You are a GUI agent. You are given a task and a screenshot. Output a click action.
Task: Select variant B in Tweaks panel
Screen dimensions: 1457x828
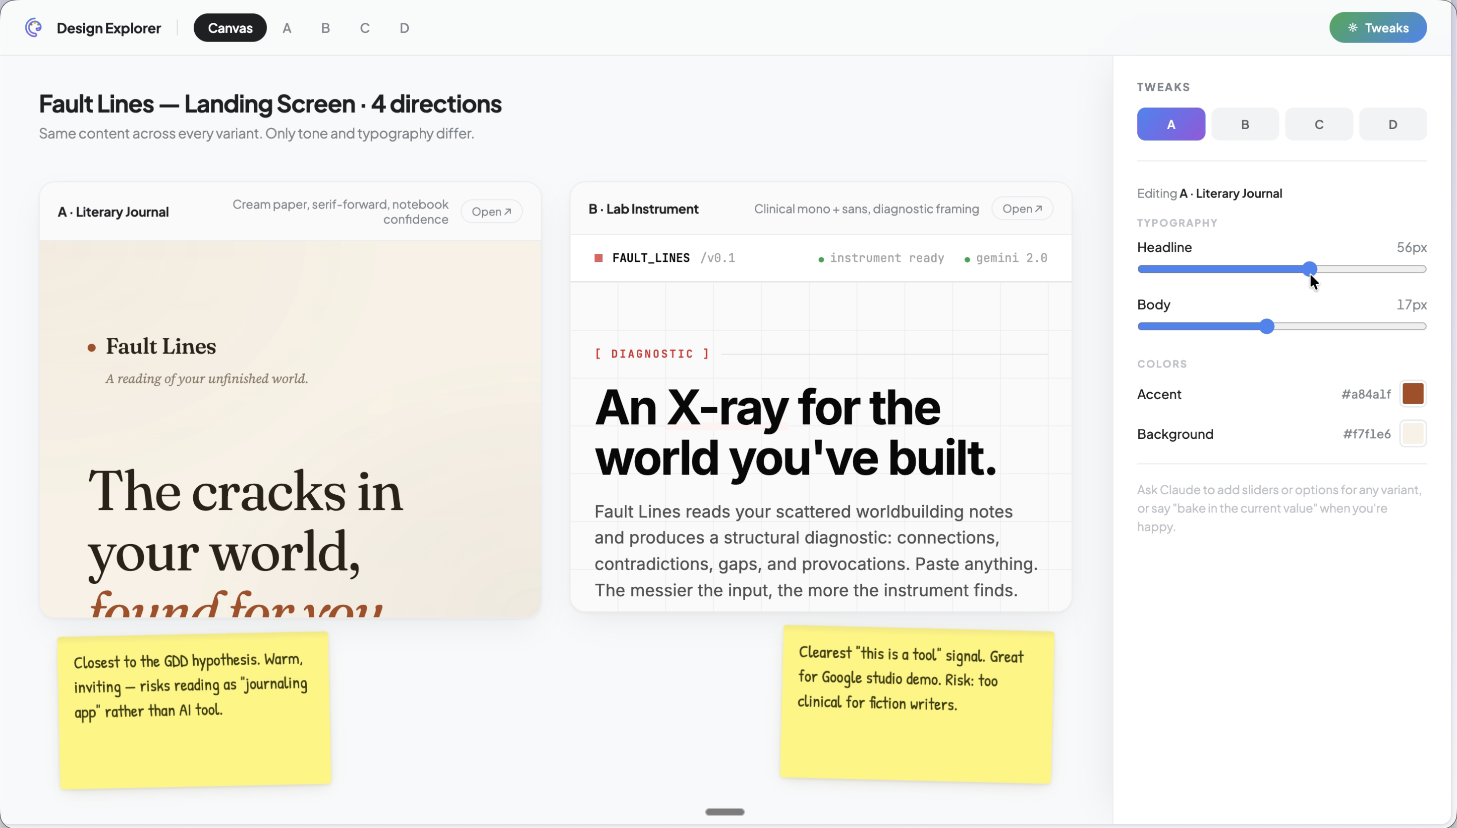coord(1244,124)
